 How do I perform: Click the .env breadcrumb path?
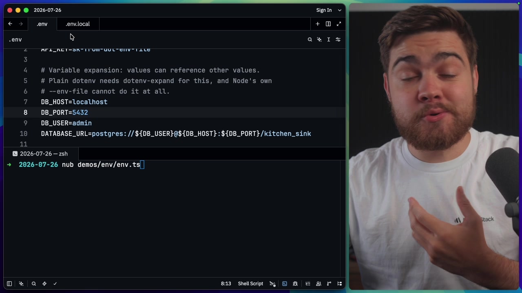click(15, 39)
